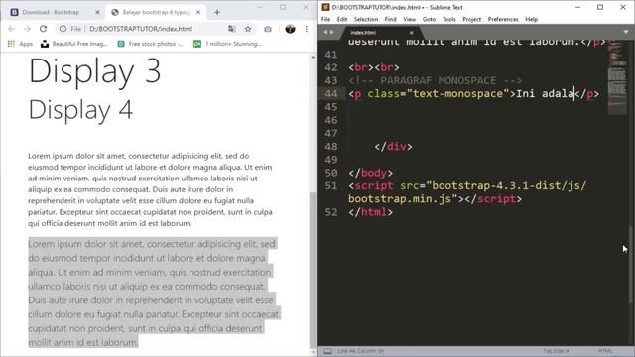The height and width of the screenshot is (357, 635).
Task: Click the text-monospace class attribute value
Action: point(458,94)
